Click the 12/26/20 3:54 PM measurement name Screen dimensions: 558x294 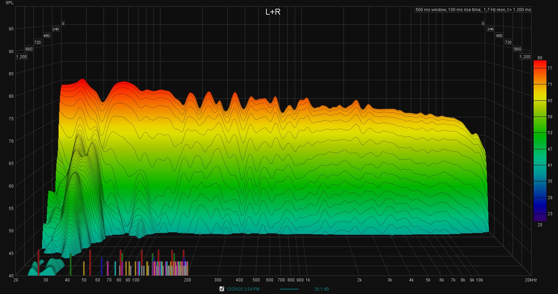[x=243, y=289]
